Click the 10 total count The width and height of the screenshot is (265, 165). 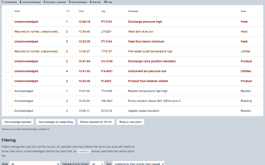pyautogui.click(x=108, y=2)
